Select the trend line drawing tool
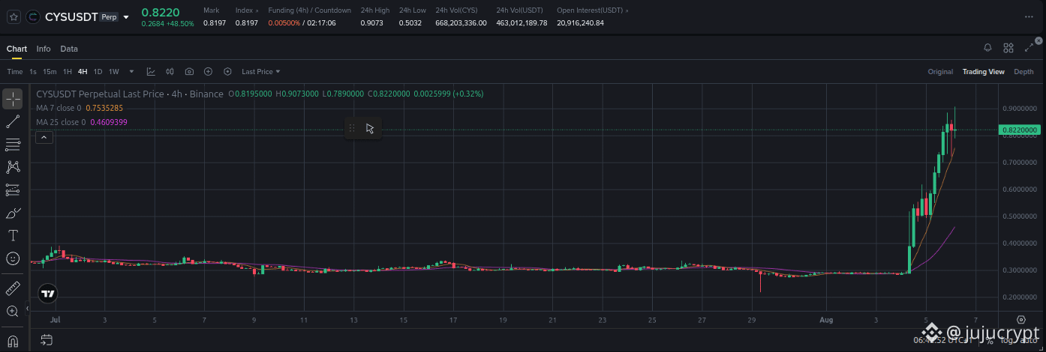This screenshot has height=352, width=1046. [x=13, y=121]
